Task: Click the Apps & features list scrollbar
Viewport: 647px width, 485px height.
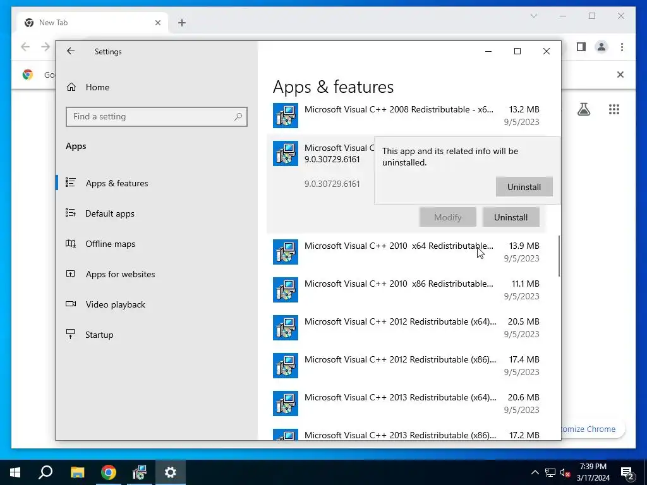Action: point(559,256)
